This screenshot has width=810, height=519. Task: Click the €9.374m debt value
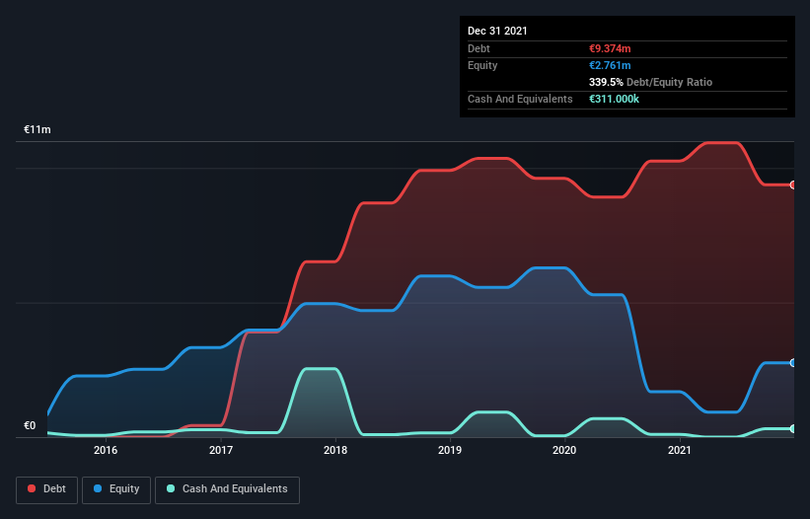(x=610, y=48)
